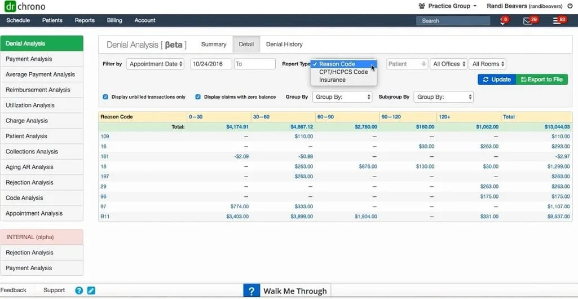This screenshot has width=578, height=299.
Task: Select CPT/HCPCS Code report type option
Action: click(343, 72)
